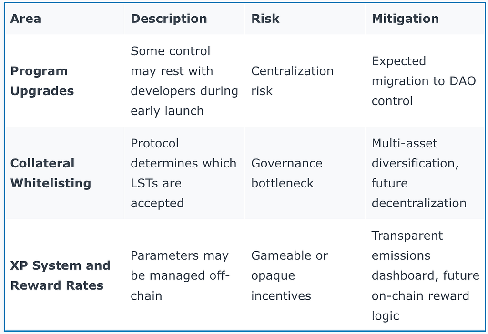Image resolution: width=488 pixels, height=334 pixels.
Task: Click the word LSTs in description
Action: 144,183
